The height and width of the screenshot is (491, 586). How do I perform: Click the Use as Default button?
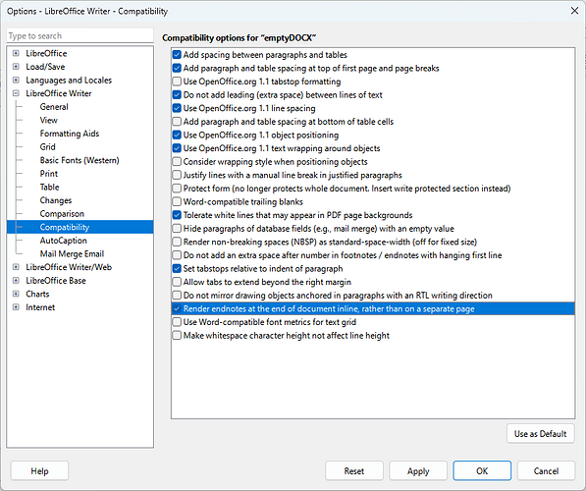(541, 434)
